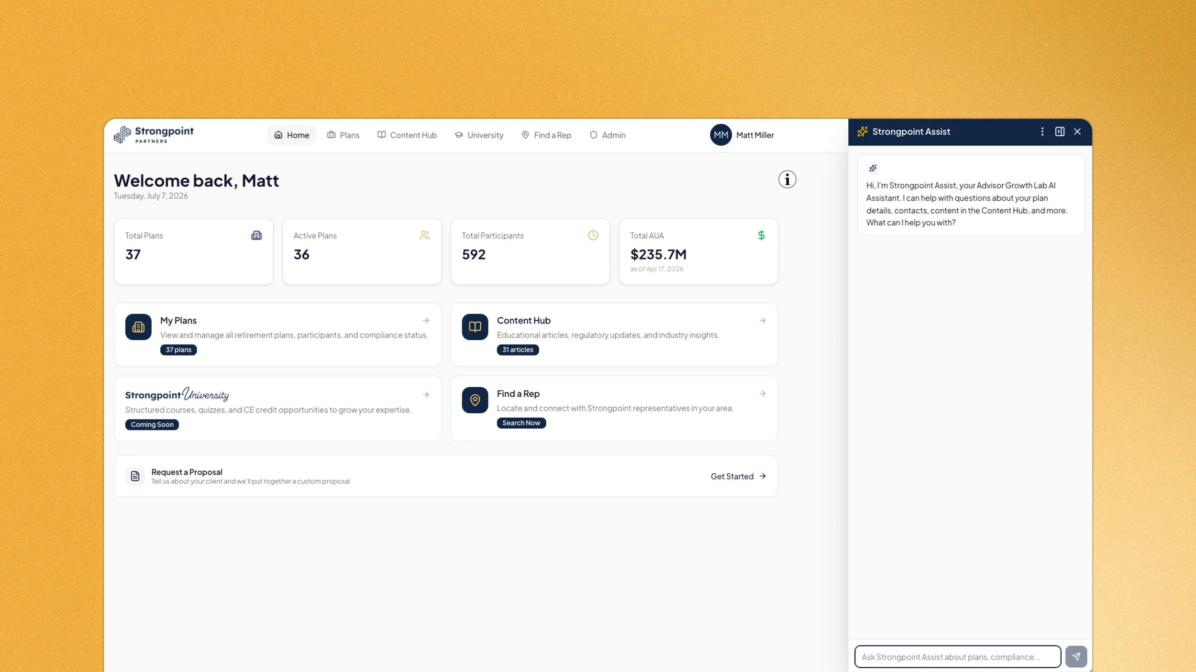1196x672 pixels.
Task: Click the Total AUA dollar icon
Action: coord(761,235)
